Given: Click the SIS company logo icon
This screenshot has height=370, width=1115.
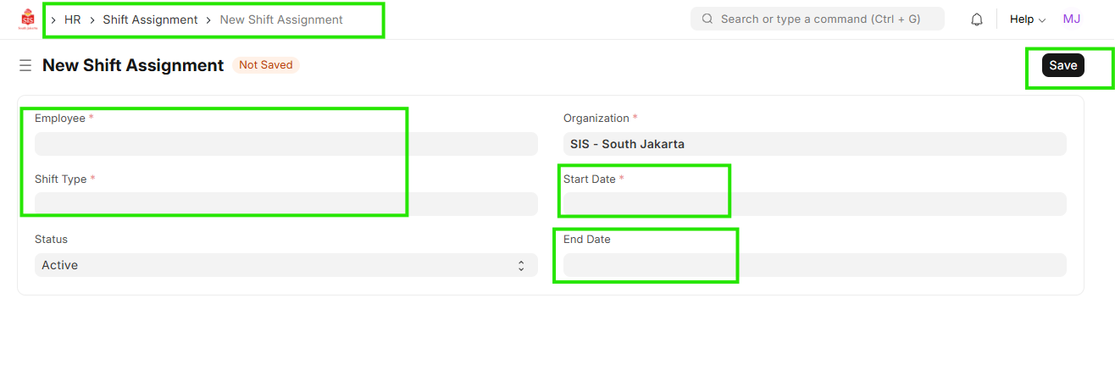Looking at the screenshot, I should tap(27, 19).
